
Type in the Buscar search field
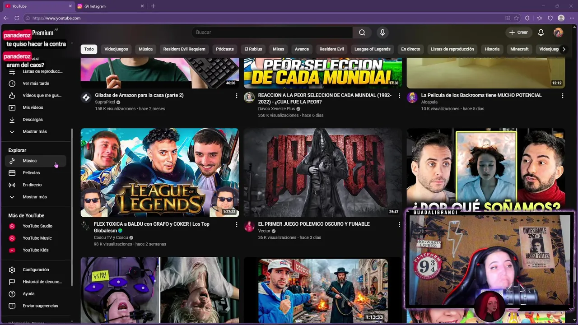pos(272,32)
